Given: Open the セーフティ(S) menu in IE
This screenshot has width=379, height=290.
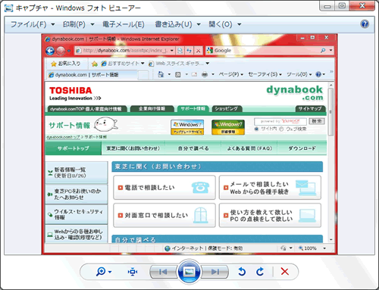Looking at the screenshot, I should click(x=265, y=74).
